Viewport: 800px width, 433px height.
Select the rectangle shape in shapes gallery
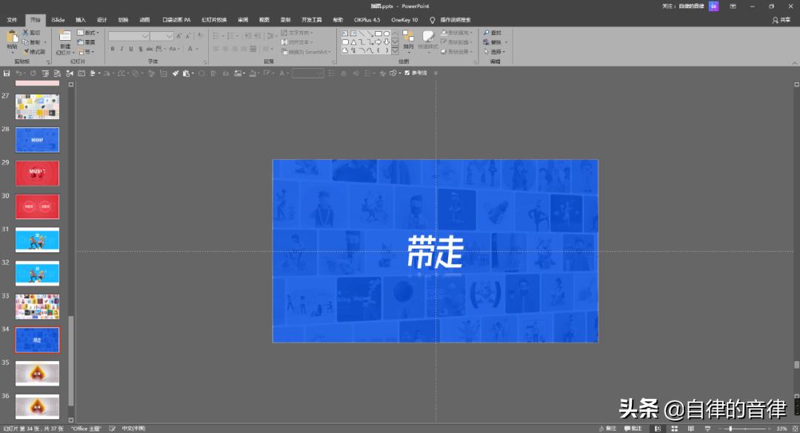378,33
